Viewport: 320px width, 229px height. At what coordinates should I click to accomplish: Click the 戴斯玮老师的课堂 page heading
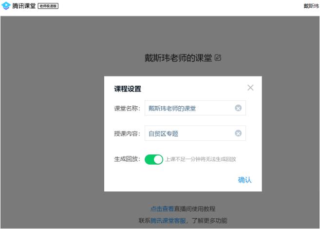point(178,57)
